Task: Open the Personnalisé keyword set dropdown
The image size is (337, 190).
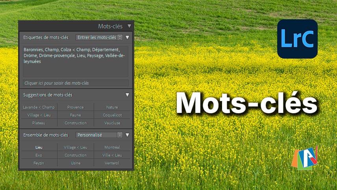Action: click(x=99, y=135)
